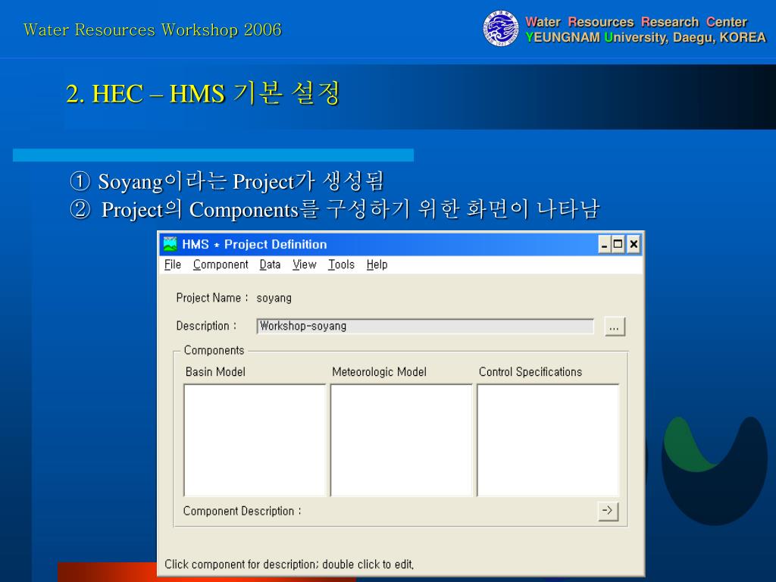Viewport: 776px width, 582px height.
Task: Open the View menu
Action: pos(305,264)
